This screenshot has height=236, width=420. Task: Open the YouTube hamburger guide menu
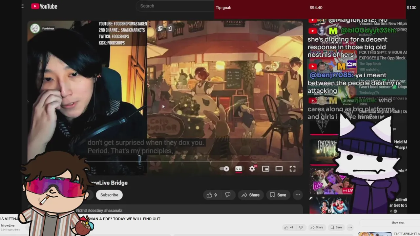(x=22, y=6)
